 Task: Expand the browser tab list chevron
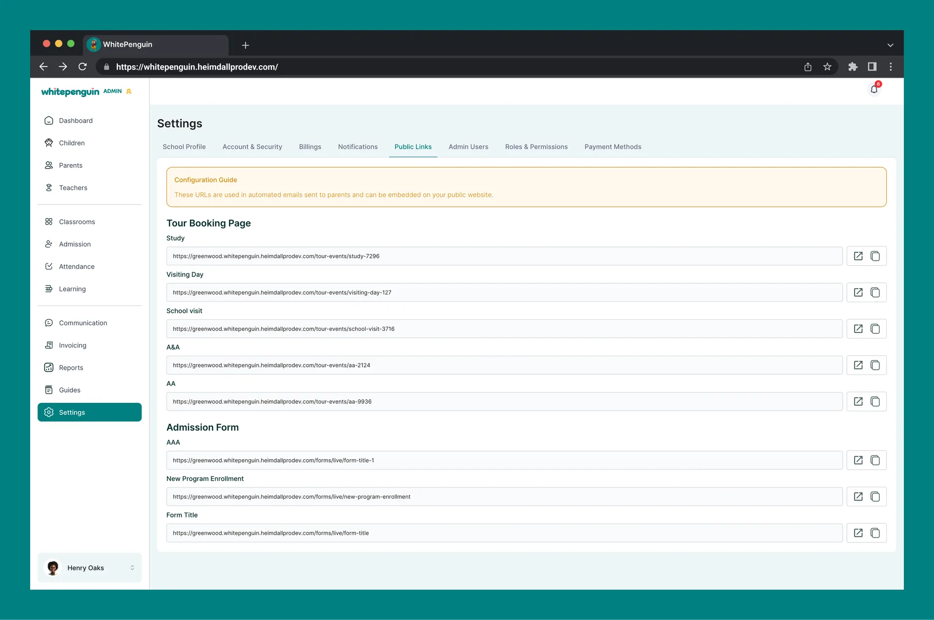[x=890, y=45]
